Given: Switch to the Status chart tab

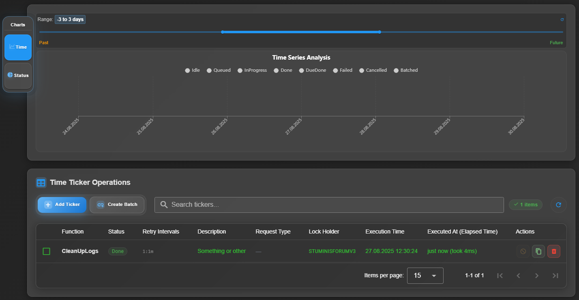Looking at the screenshot, I should pos(18,75).
